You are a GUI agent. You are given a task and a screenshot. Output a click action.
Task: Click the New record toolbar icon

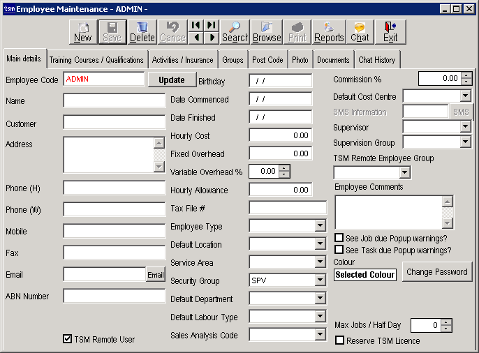(82, 31)
